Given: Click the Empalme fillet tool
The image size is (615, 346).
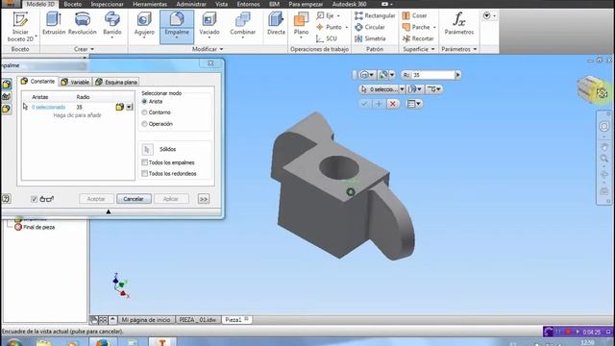Looking at the screenshot, I should click(x=177, y=26).
